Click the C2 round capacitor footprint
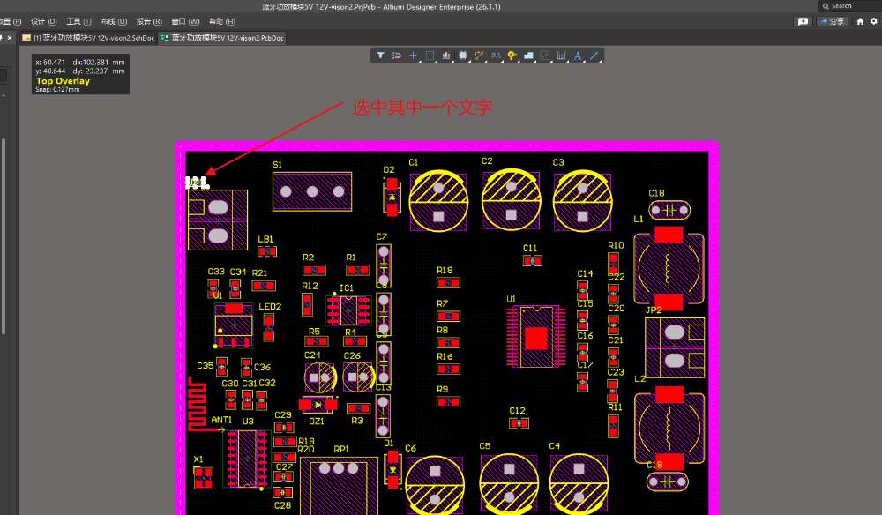The width and height of the screenshot is (882, 515). 511,200
